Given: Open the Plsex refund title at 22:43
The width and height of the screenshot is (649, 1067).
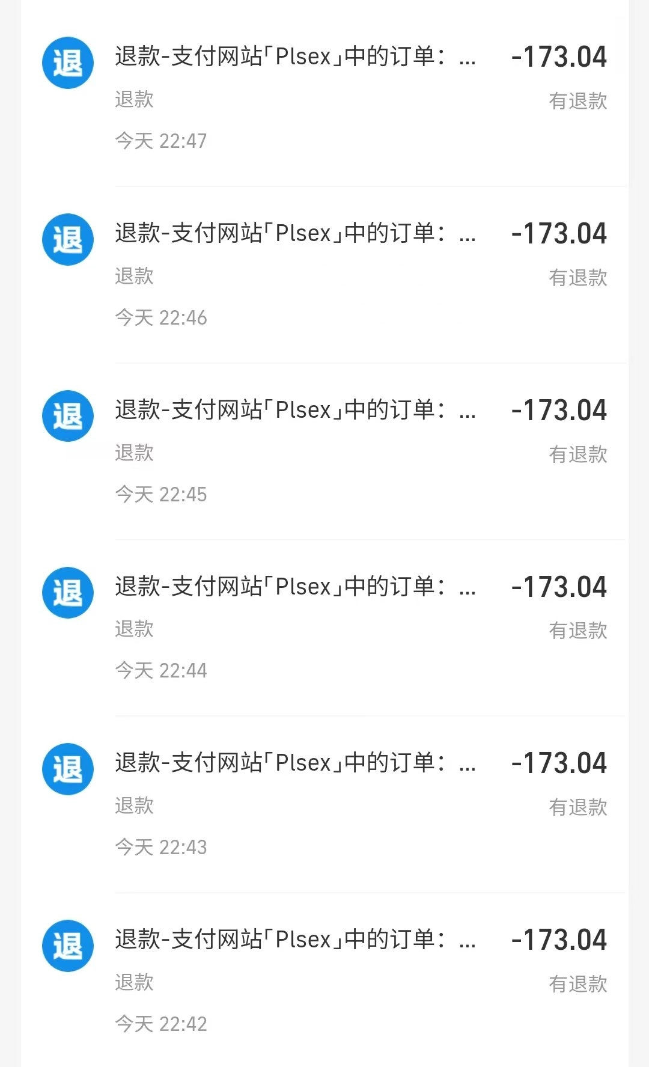Looking at the screenshot, I should pos(295,763).
